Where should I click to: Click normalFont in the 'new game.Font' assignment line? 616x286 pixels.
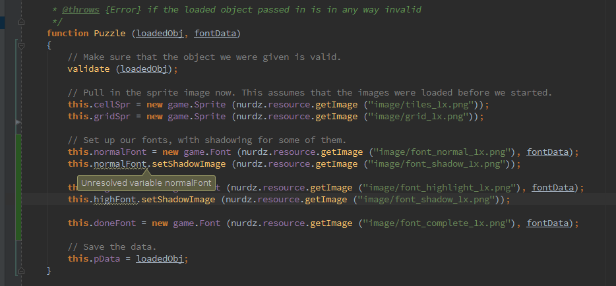[120, 152]
